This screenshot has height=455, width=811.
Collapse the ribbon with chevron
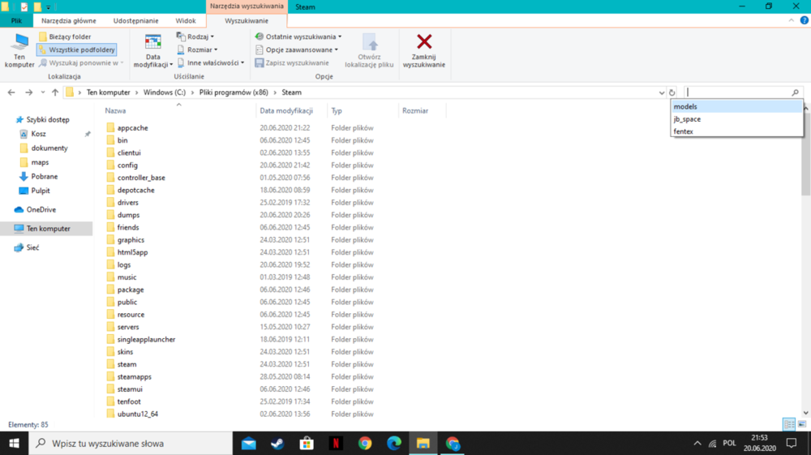tap(792, 21)
